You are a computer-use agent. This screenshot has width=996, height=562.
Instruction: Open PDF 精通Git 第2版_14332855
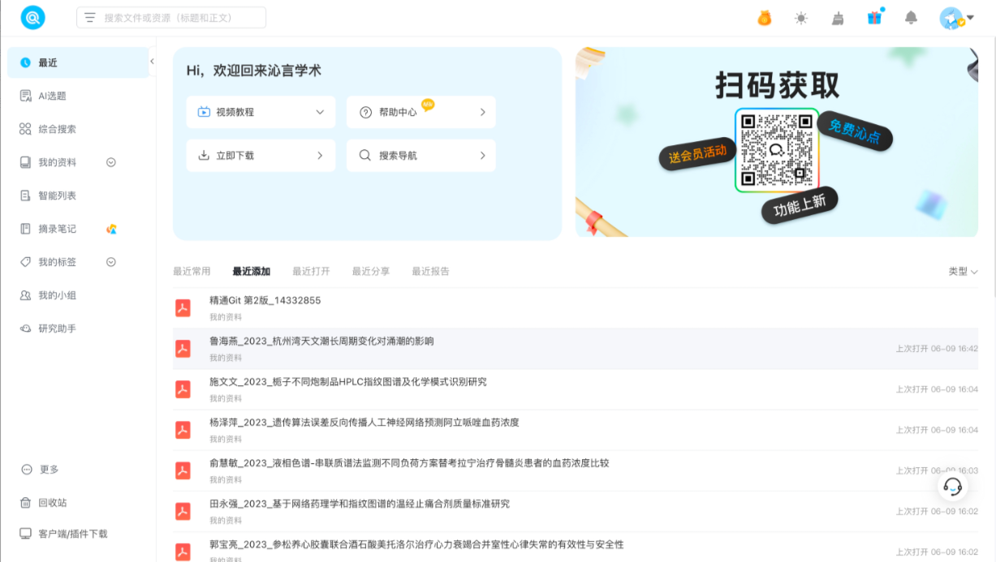265,301
